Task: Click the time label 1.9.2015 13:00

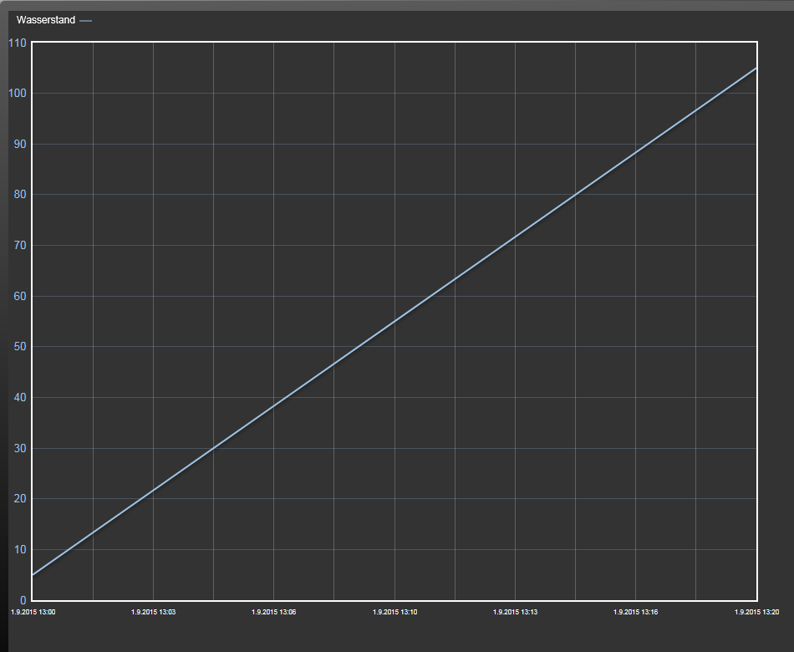Action: tap(33, 612)
